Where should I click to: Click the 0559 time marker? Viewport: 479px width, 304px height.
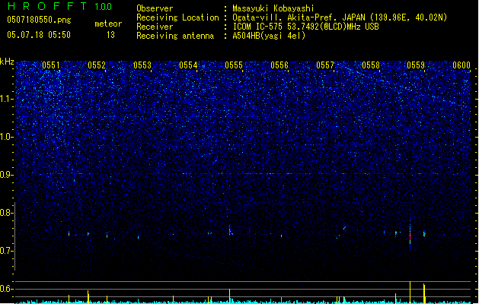(x=416, y=65)
